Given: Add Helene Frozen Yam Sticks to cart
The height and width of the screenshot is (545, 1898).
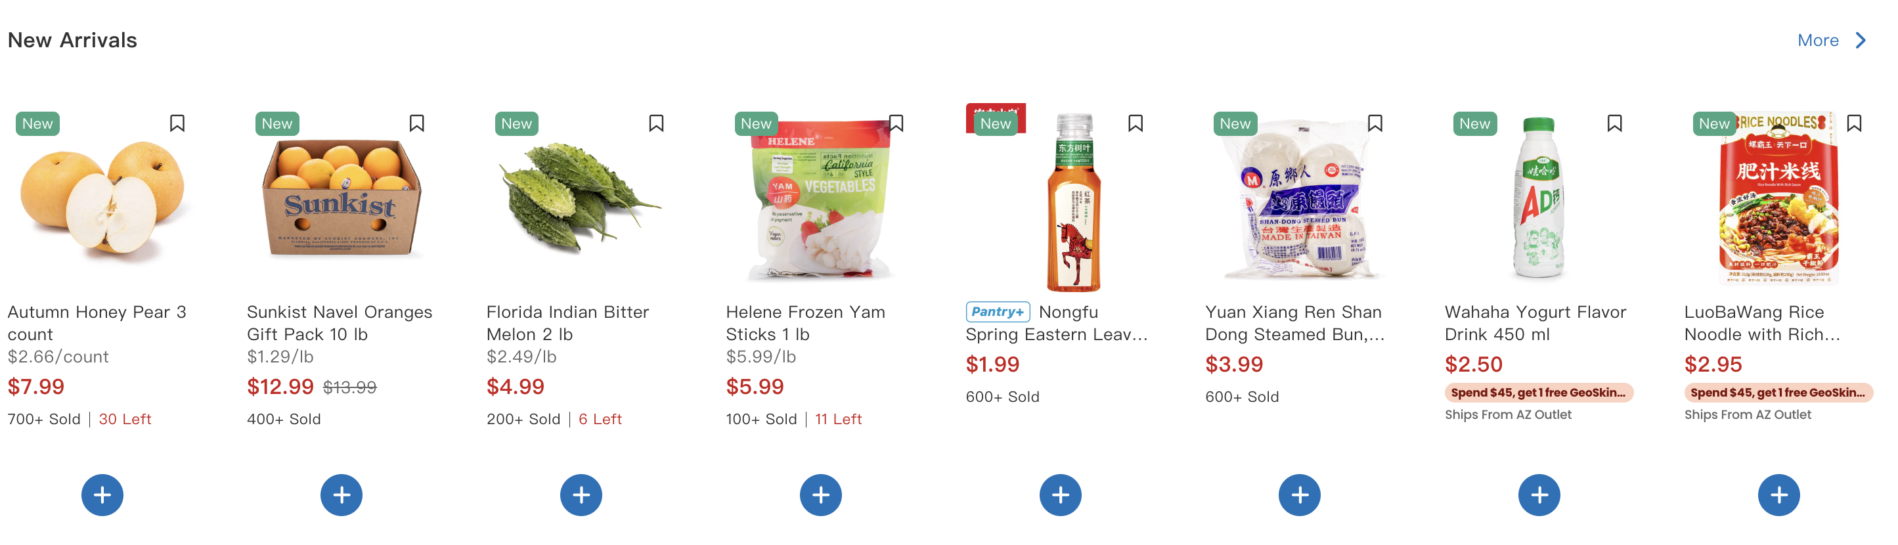Looking at the screenshot, I should pos(820,495).
